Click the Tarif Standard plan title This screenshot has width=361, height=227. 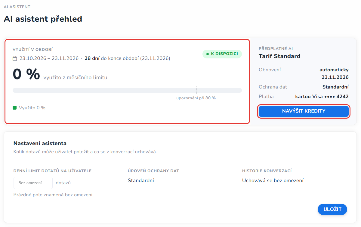click(279, 56)
